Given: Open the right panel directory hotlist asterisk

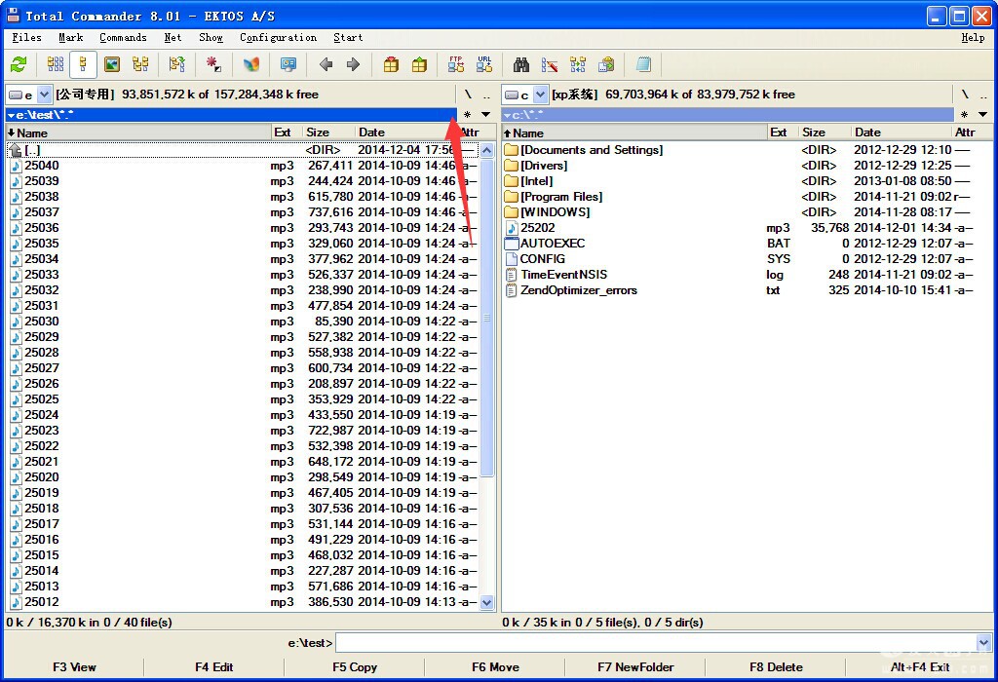Looking at the screenshot, I should (964, 115).
